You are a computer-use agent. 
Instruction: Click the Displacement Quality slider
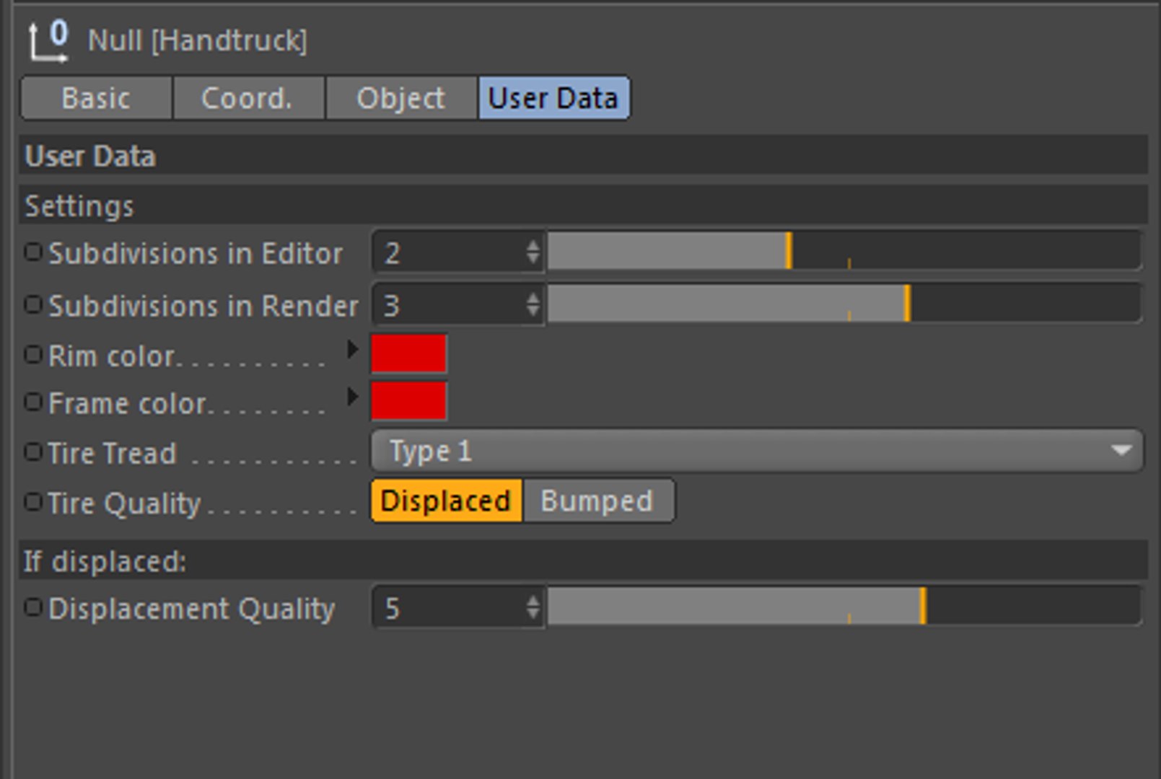[x=844, y=607]
